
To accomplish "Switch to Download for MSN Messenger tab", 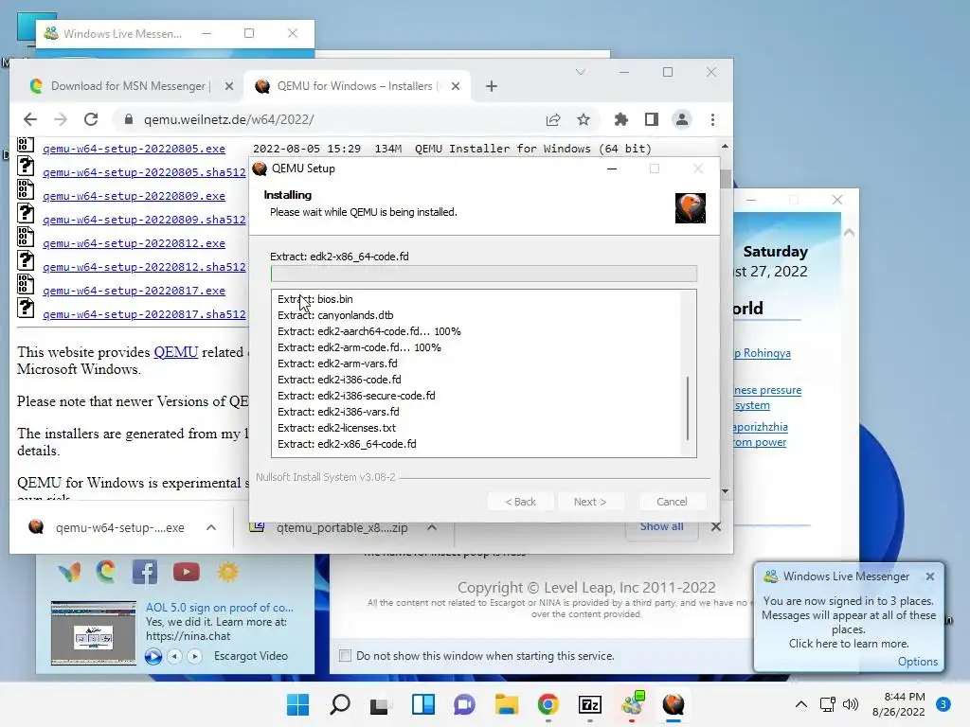I will click(130, 86).
